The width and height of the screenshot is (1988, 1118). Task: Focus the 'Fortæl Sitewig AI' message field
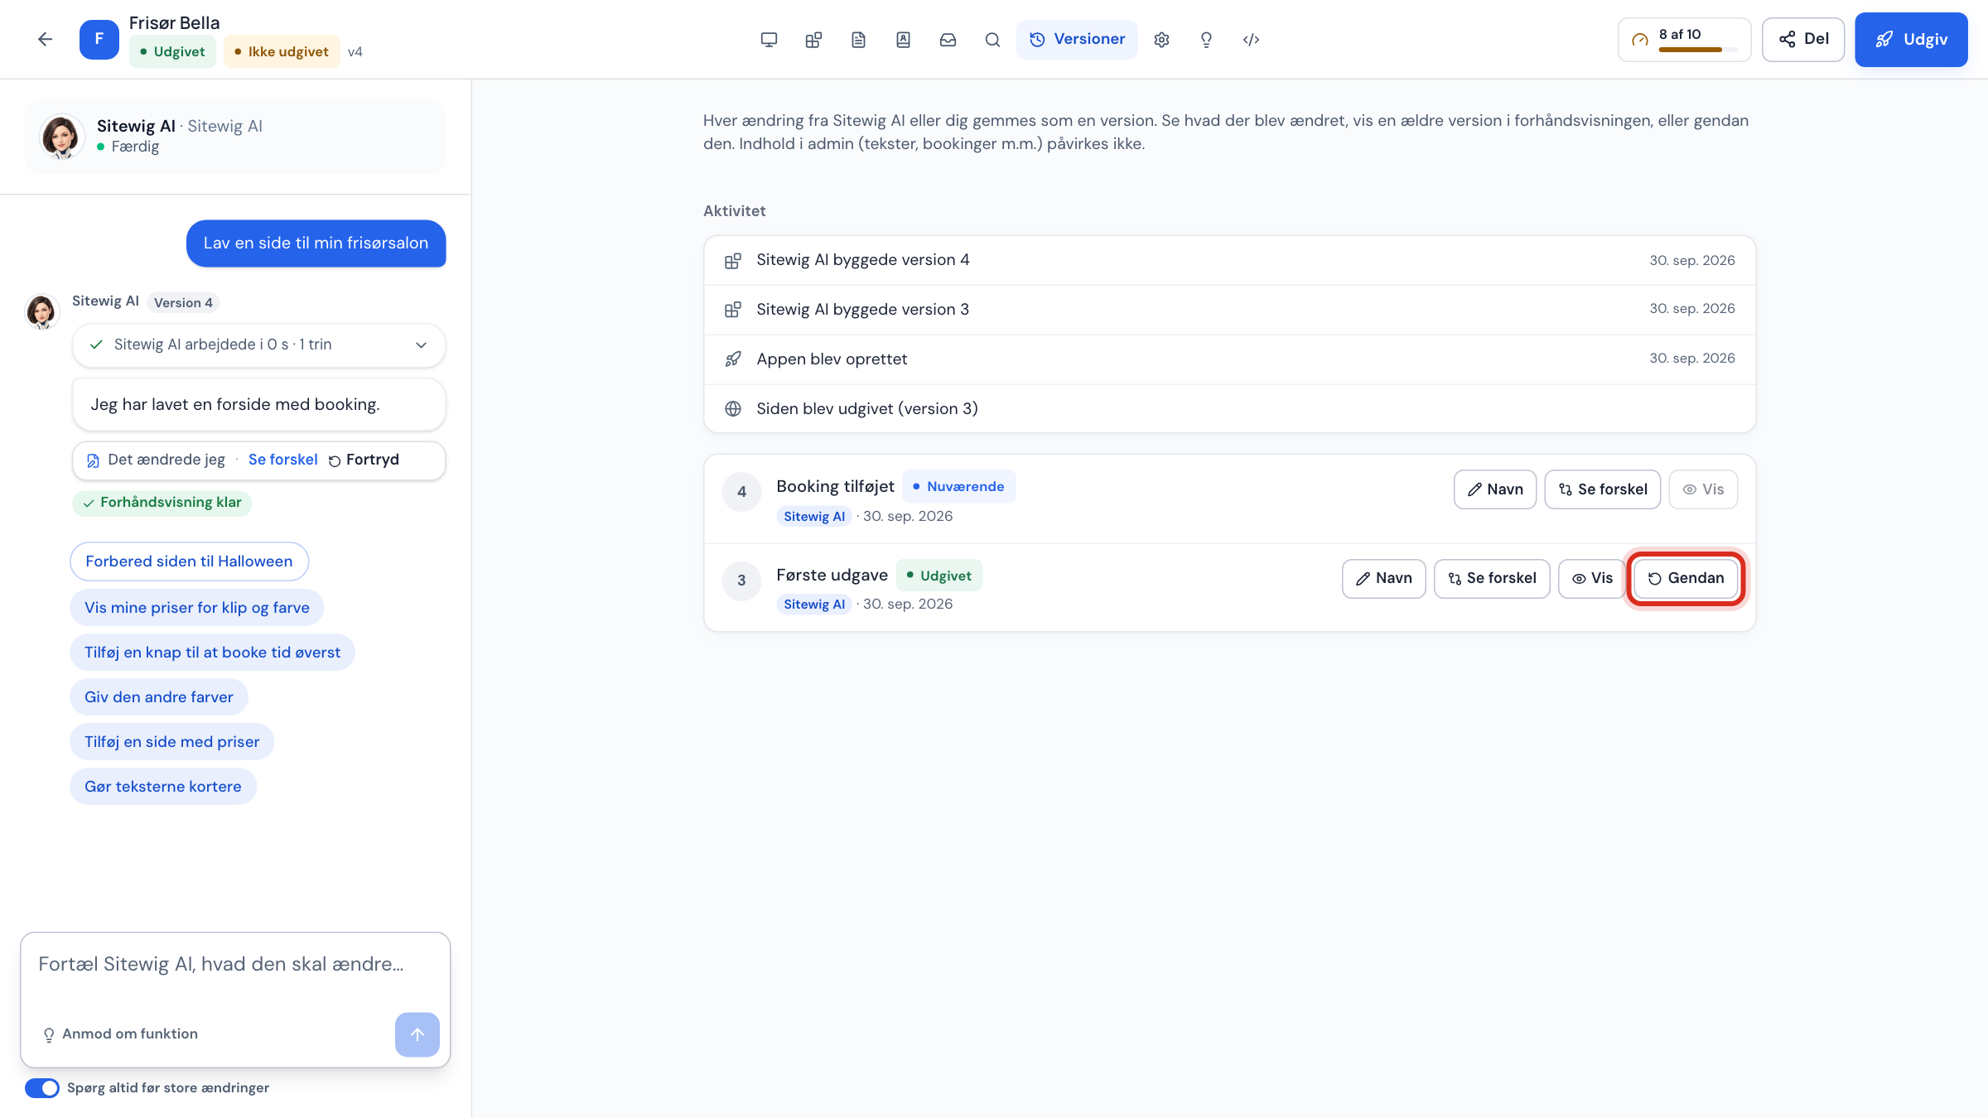tap(235, 965)
